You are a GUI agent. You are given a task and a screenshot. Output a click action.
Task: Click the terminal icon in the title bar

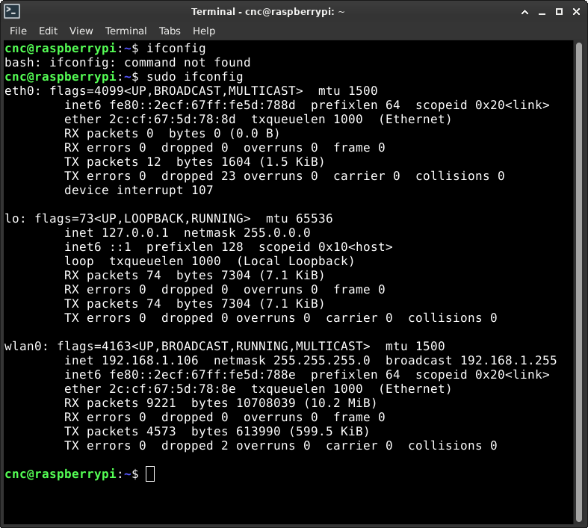(12, 11)
